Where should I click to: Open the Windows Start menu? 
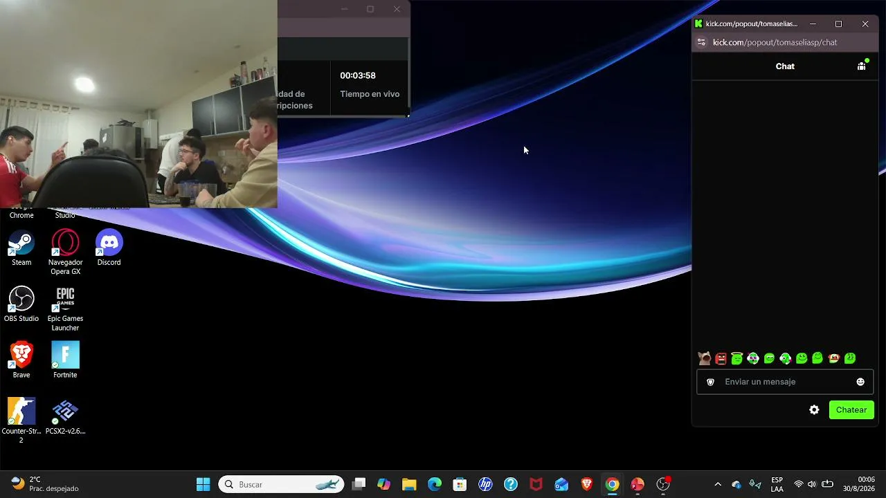pyautogui.click(x=203, y=484)
